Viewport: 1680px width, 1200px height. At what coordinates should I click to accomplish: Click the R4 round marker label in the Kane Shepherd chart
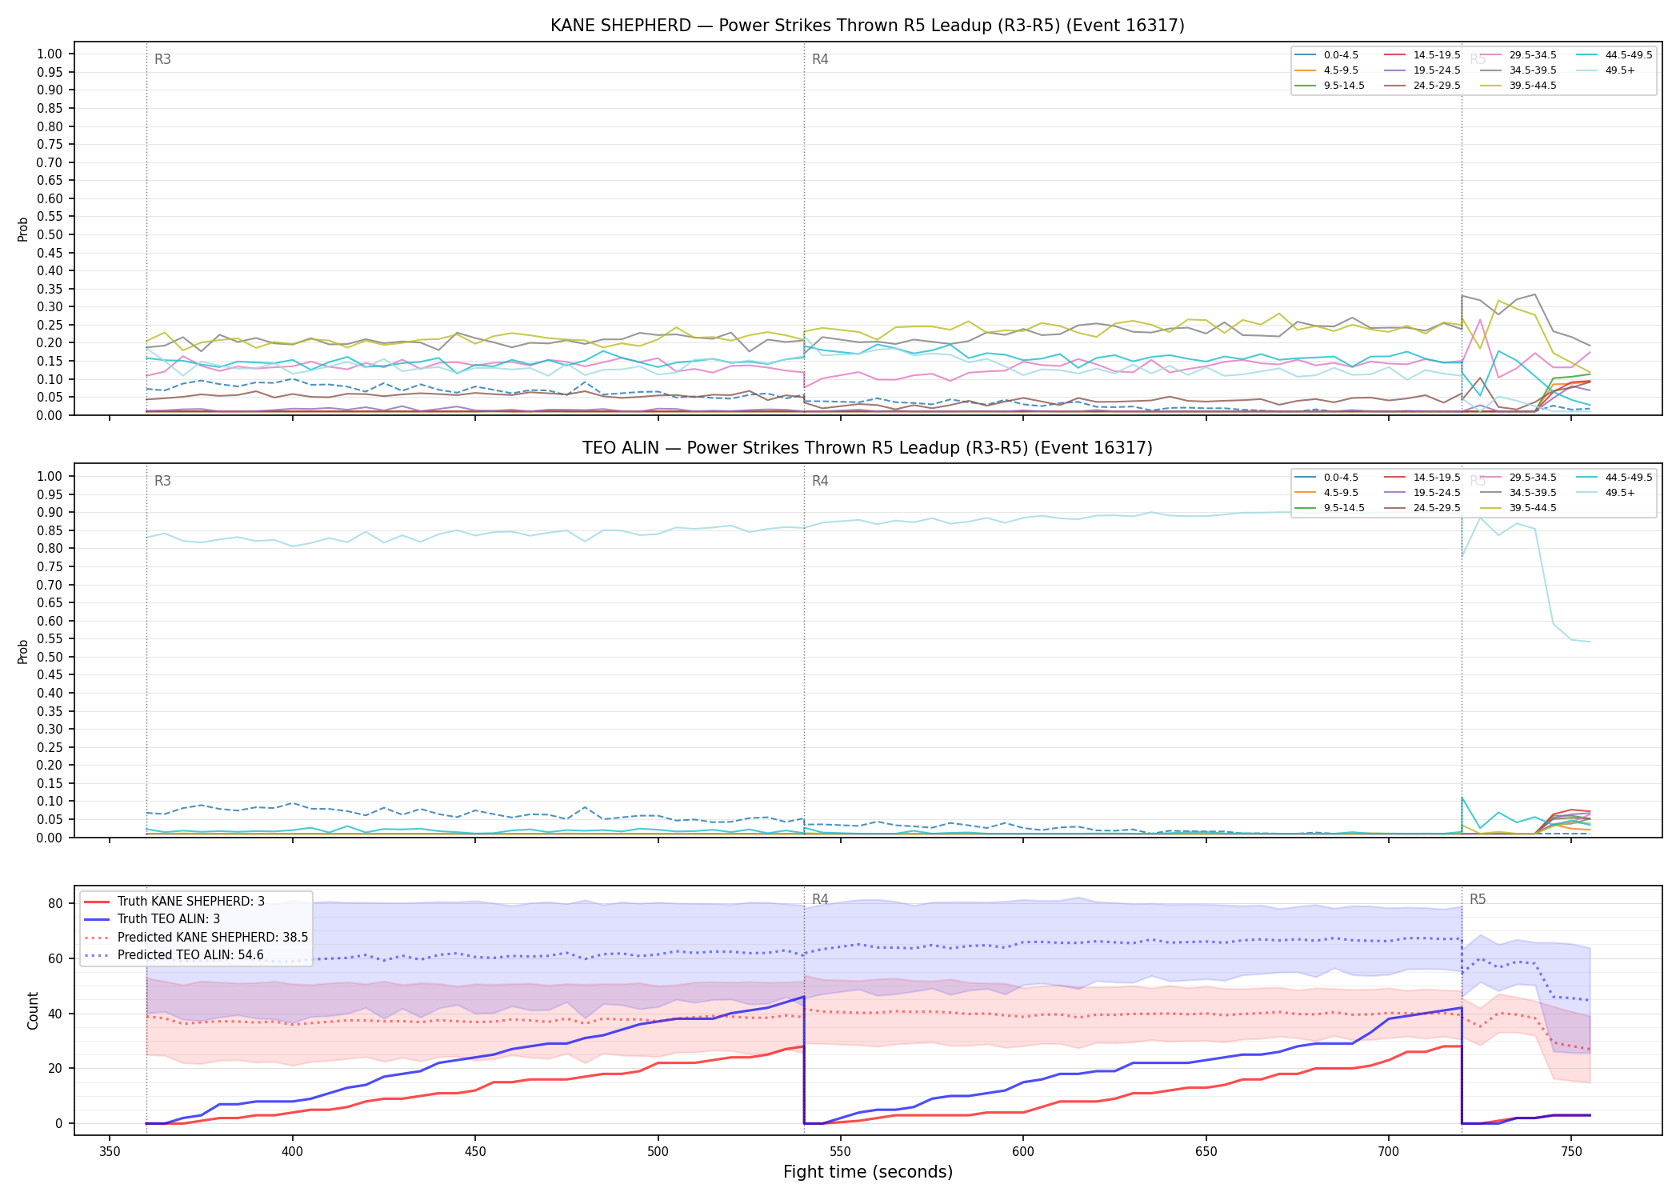coord(820,59)
